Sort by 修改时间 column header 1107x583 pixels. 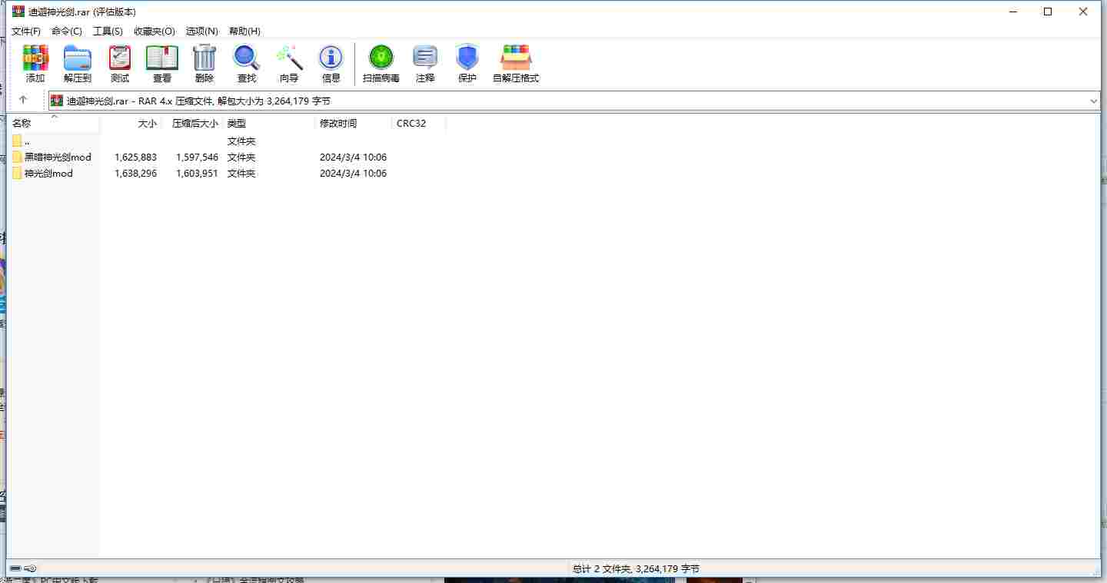pos(354,123)
